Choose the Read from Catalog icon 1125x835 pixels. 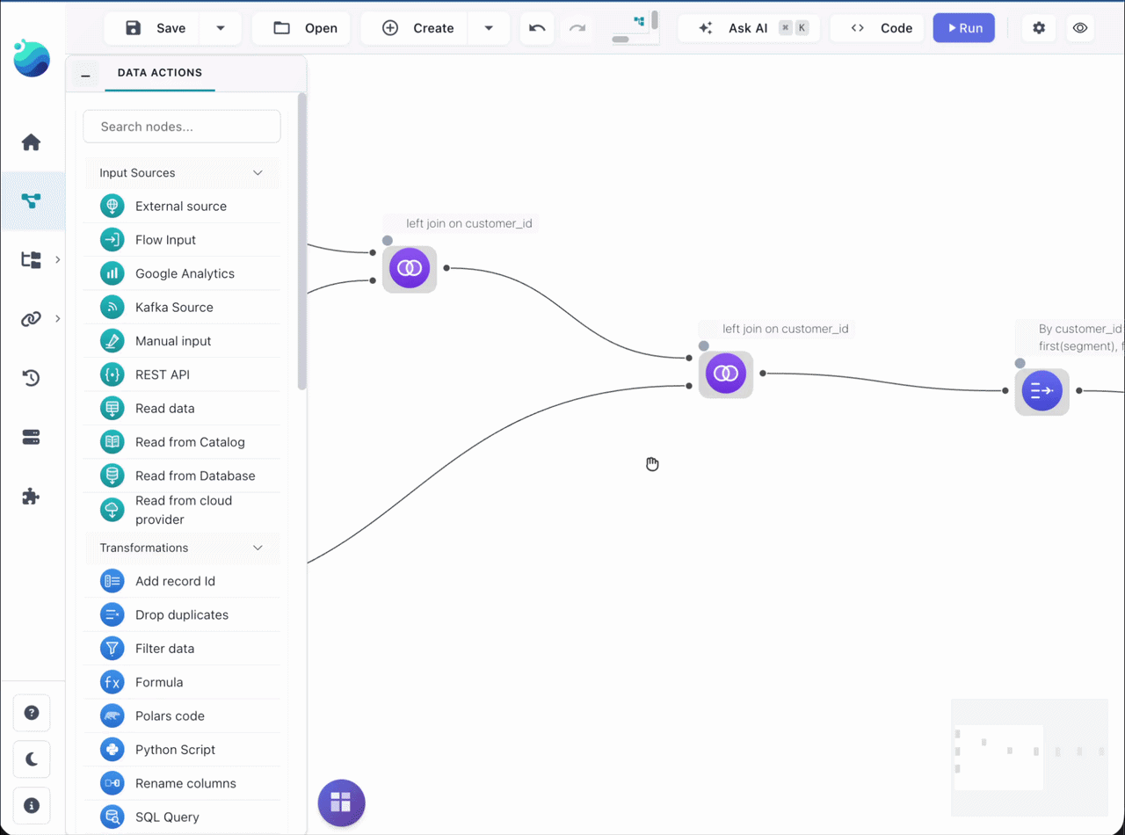(112, 442)
